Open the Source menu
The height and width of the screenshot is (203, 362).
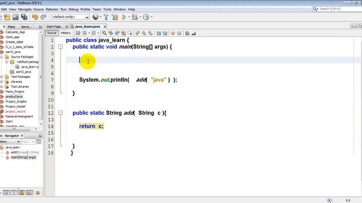tap(38, 10)
